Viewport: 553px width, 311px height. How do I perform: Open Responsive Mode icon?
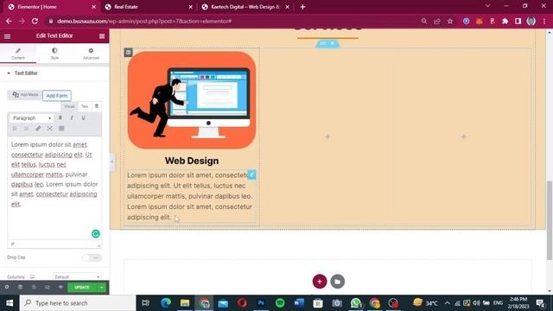47,288
